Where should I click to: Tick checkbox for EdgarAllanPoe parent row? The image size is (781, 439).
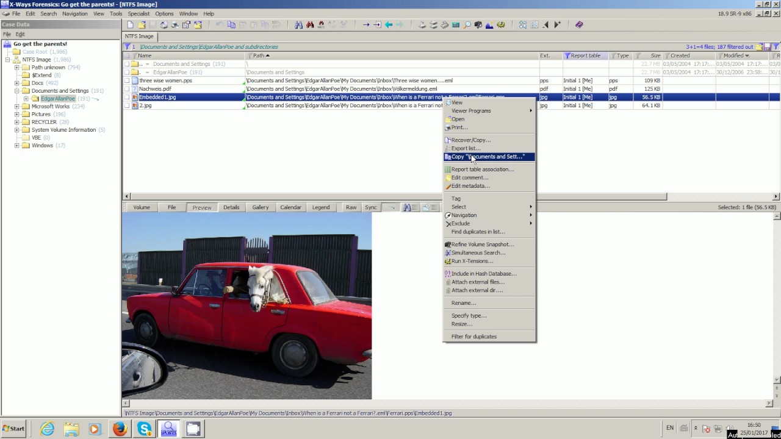pos(127,73)
